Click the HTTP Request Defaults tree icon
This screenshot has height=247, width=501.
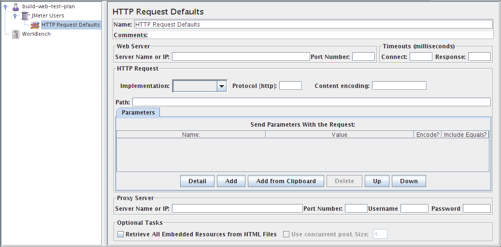click(35, 25)
